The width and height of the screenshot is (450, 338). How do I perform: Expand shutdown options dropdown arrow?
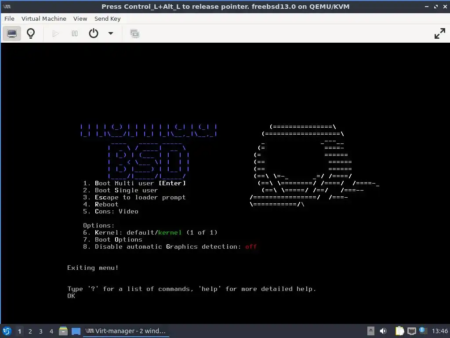click(110, 33)
